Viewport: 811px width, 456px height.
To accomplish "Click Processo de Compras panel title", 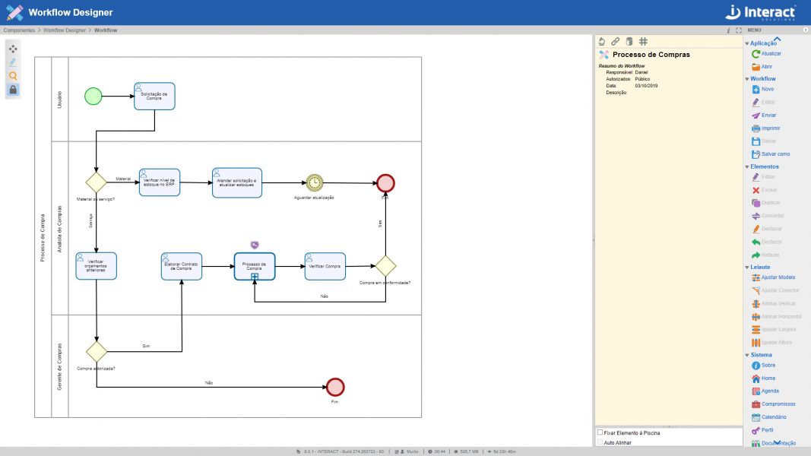I will click(x=651, y=54).
